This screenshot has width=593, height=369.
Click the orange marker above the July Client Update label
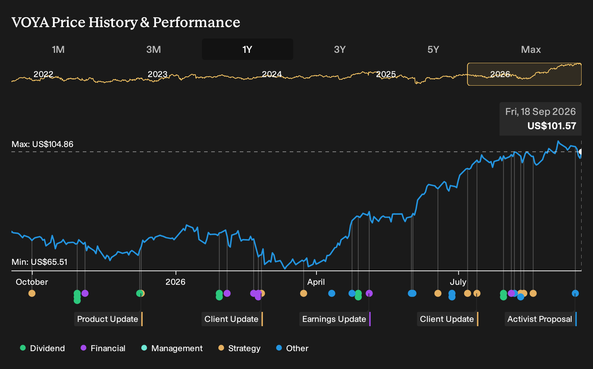click(477, 293)
